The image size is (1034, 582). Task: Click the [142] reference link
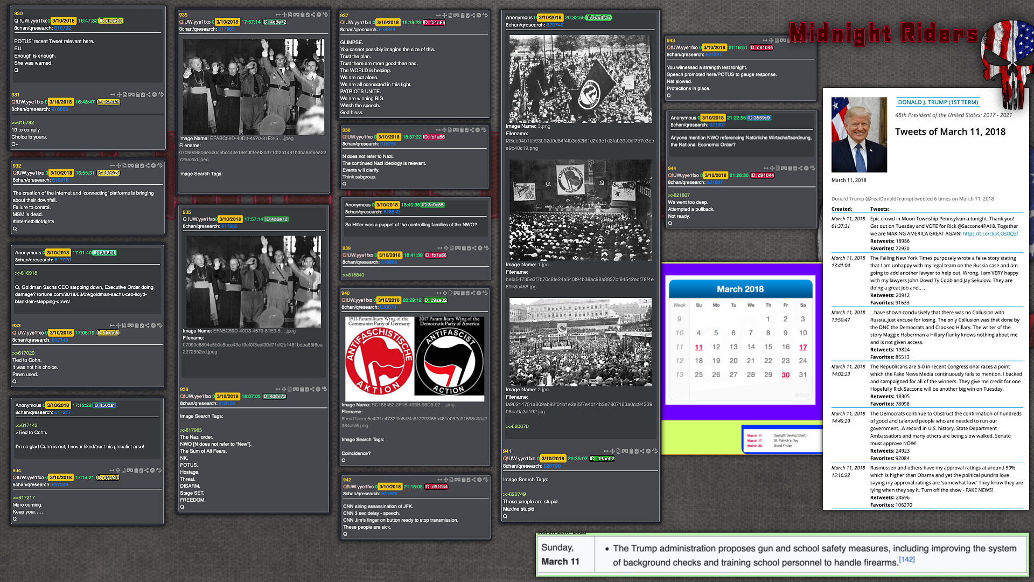(906, 559)
